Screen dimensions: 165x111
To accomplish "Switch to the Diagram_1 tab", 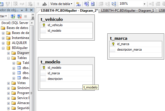I will [127, 11].
